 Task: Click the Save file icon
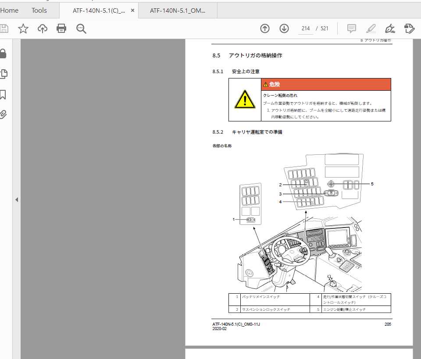pos(4,28)
